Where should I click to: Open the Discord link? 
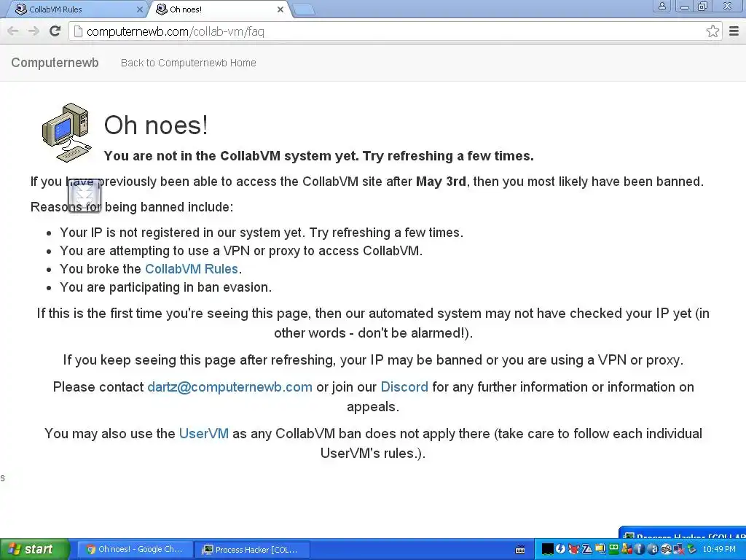tap(404, 386)
